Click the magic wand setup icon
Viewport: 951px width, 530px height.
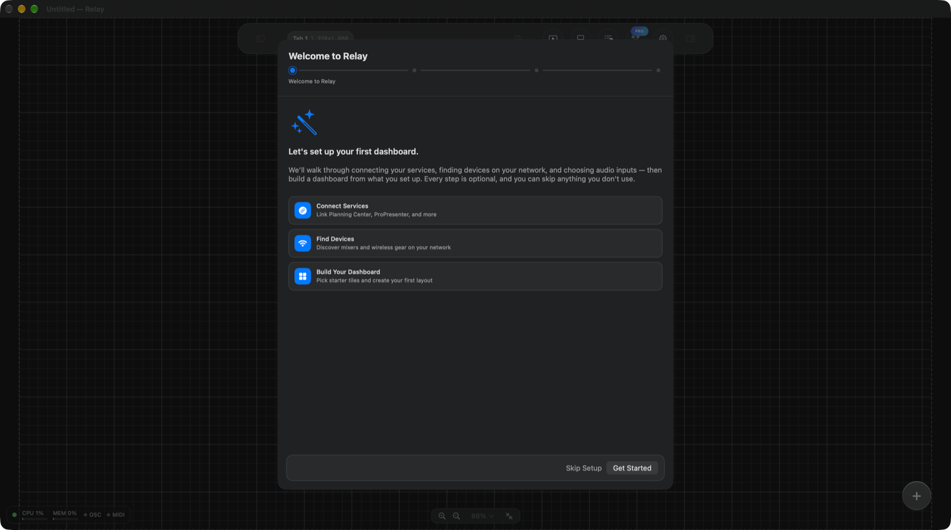pyautogui.click(x=304, y=122)
